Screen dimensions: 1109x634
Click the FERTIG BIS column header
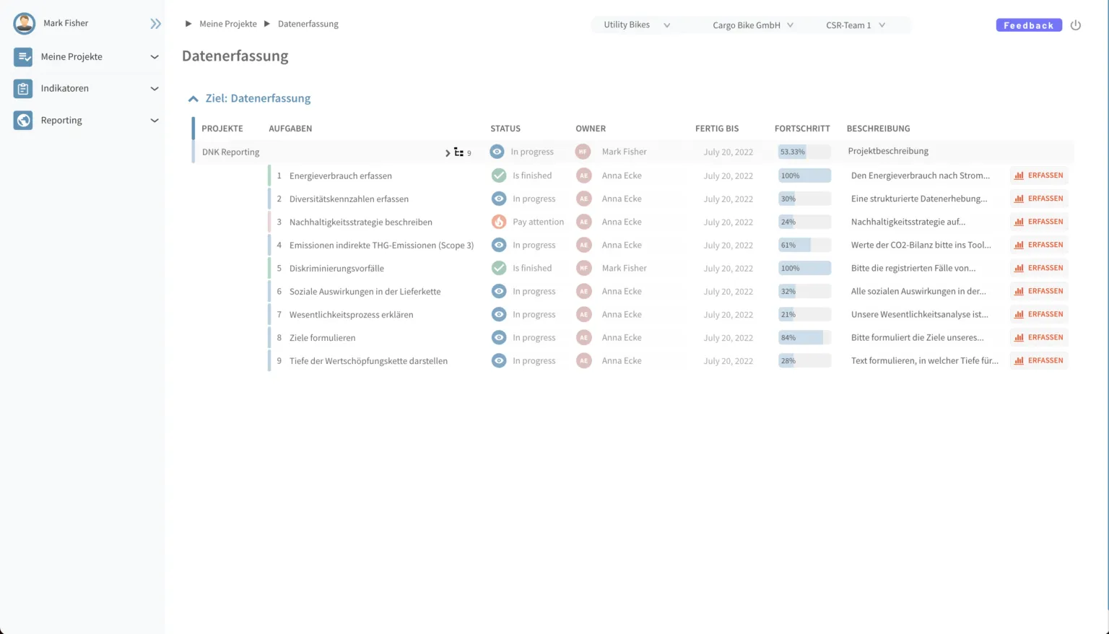(717, 129)
